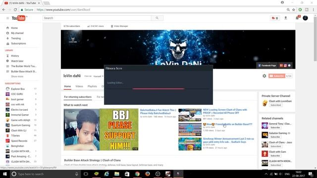Click the browser back arrow
Viewport: 317px width, 178px height.
(4, 9)
